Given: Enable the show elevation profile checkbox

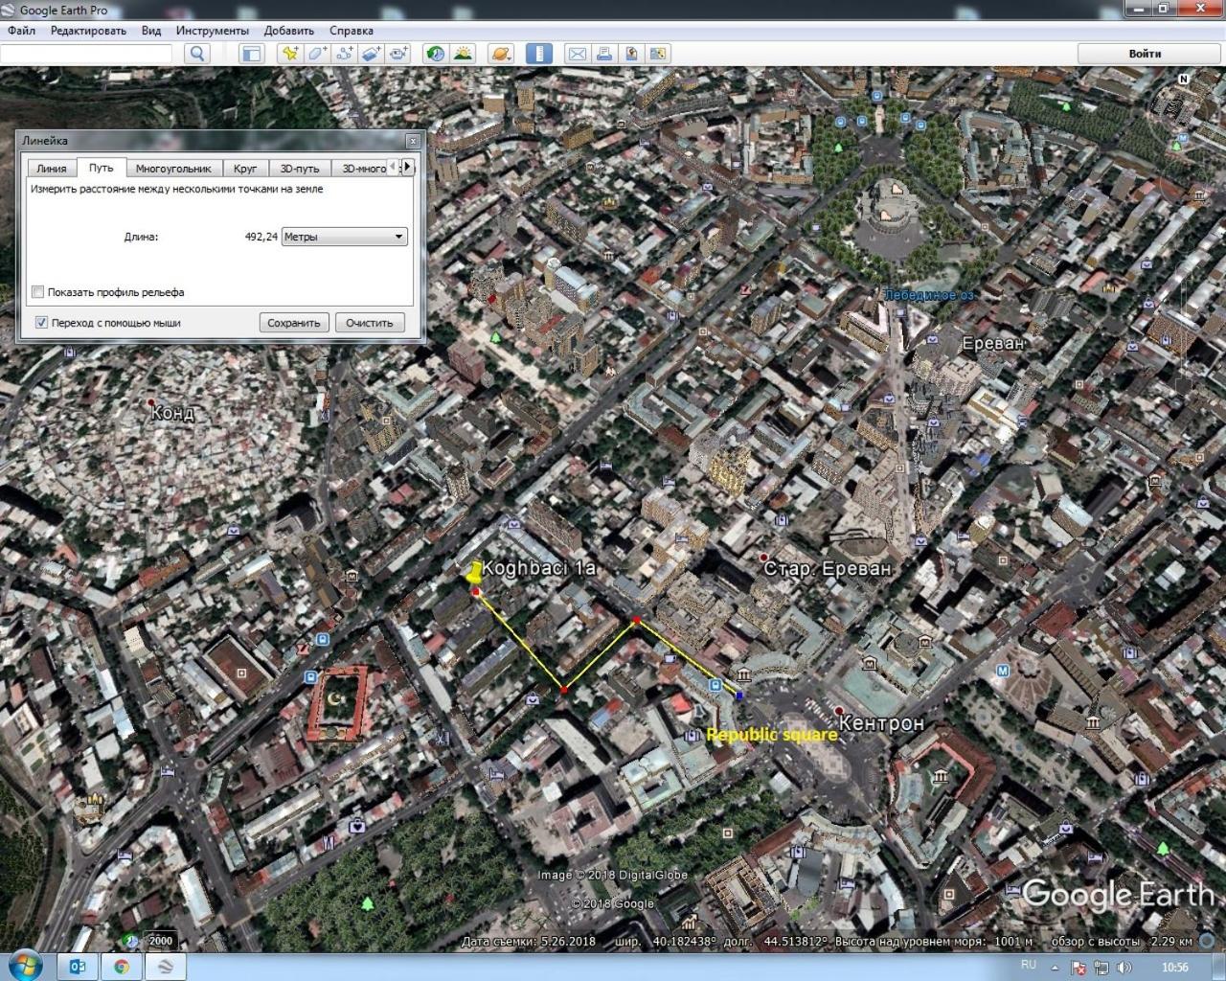Looking at the screenshot, I should [x=38, y=292].
